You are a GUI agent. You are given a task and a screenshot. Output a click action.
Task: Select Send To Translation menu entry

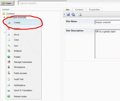tap(24, 90)
